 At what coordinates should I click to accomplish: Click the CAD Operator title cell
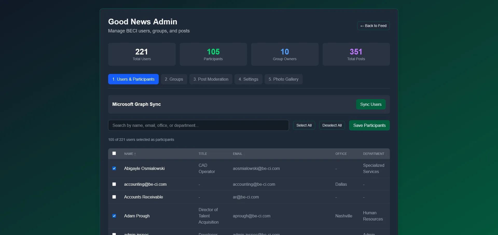(x=207, y=168)
